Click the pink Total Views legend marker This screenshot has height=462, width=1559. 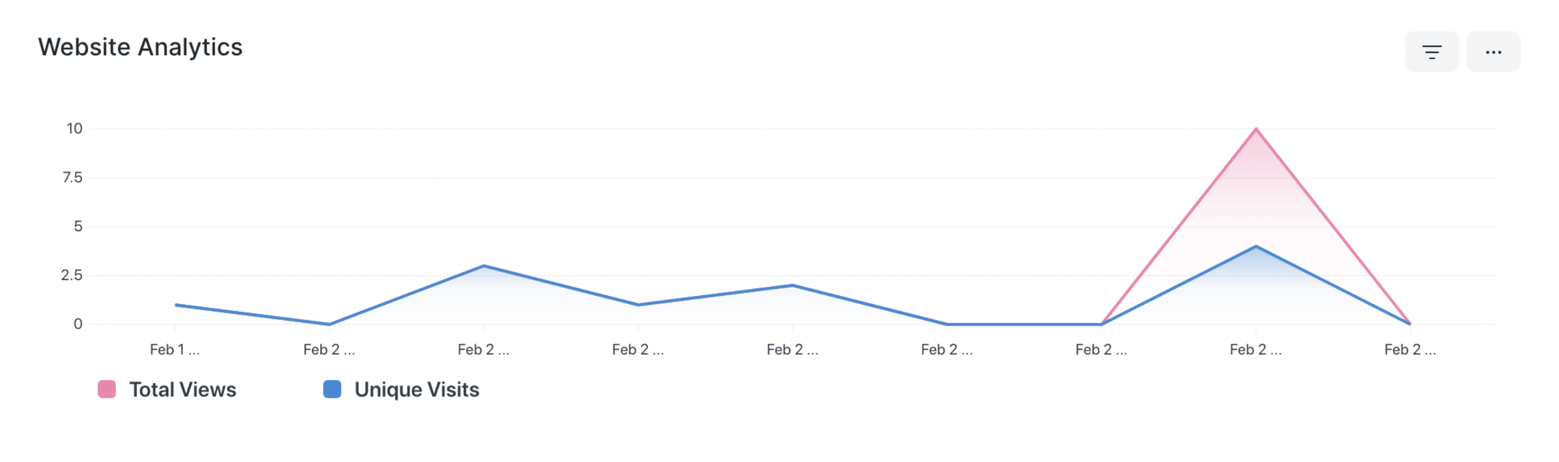pyautogui.click(x=106, y=389)
